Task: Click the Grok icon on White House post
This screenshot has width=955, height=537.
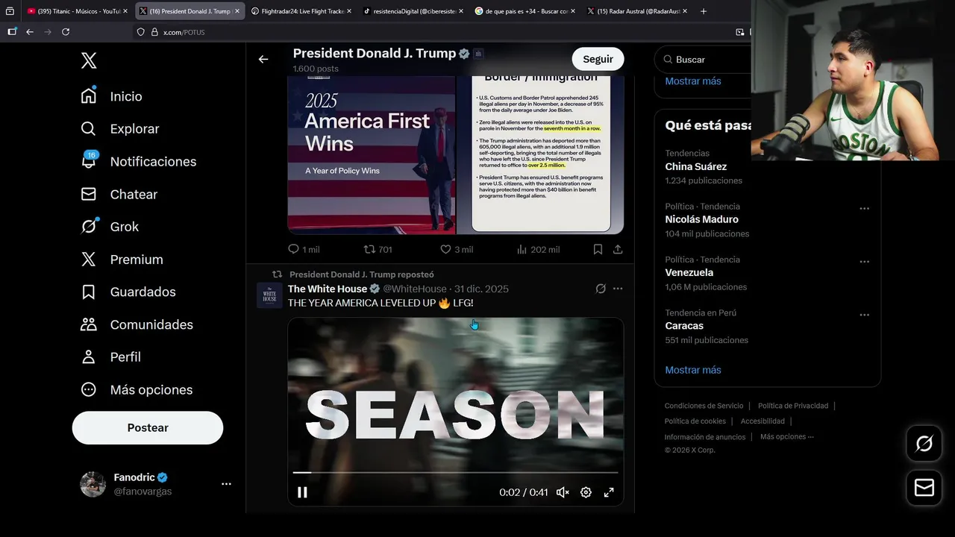Action: click(601, 289)
